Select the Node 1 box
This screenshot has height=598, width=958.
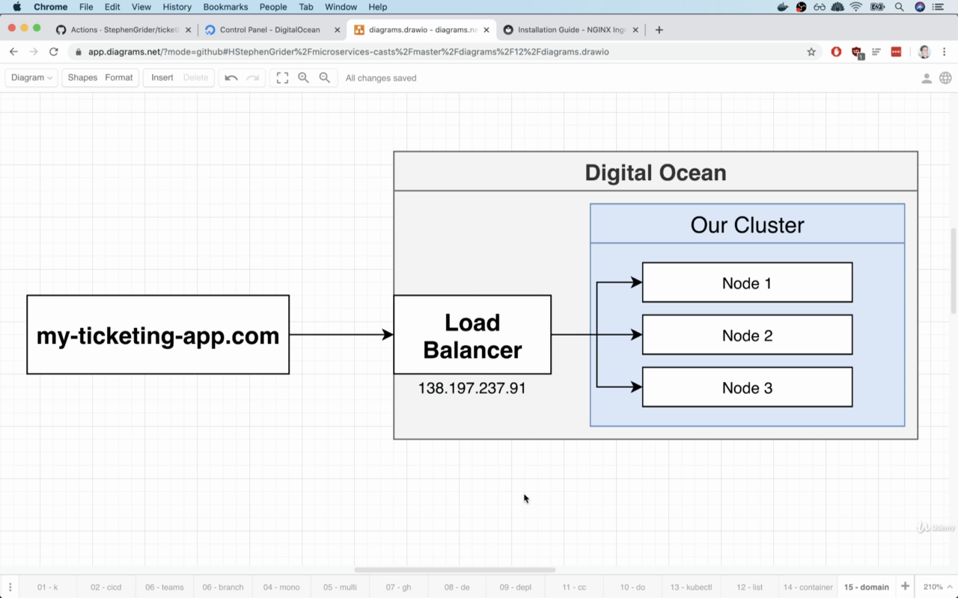(747, 283)
